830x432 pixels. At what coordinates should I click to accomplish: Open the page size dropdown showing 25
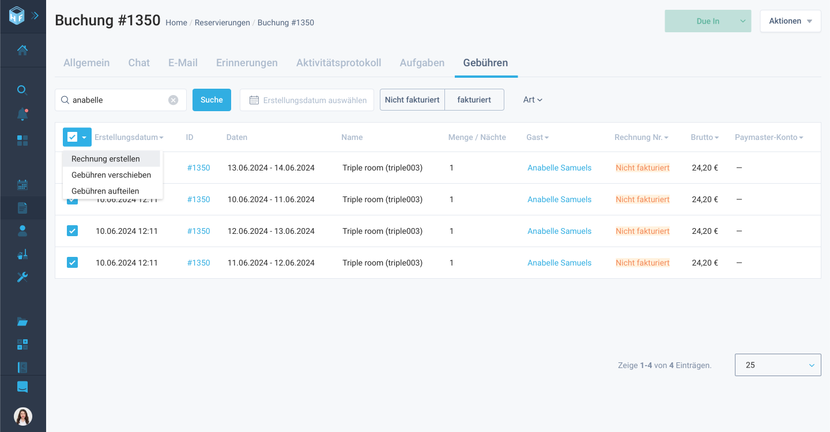click(778, 365)
